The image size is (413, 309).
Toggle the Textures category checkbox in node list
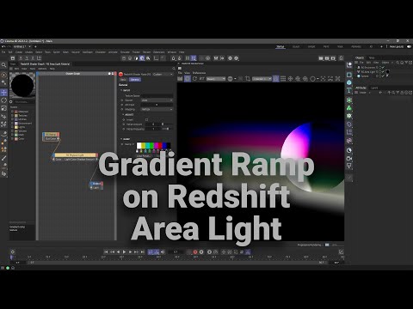(x=13, y=116)
